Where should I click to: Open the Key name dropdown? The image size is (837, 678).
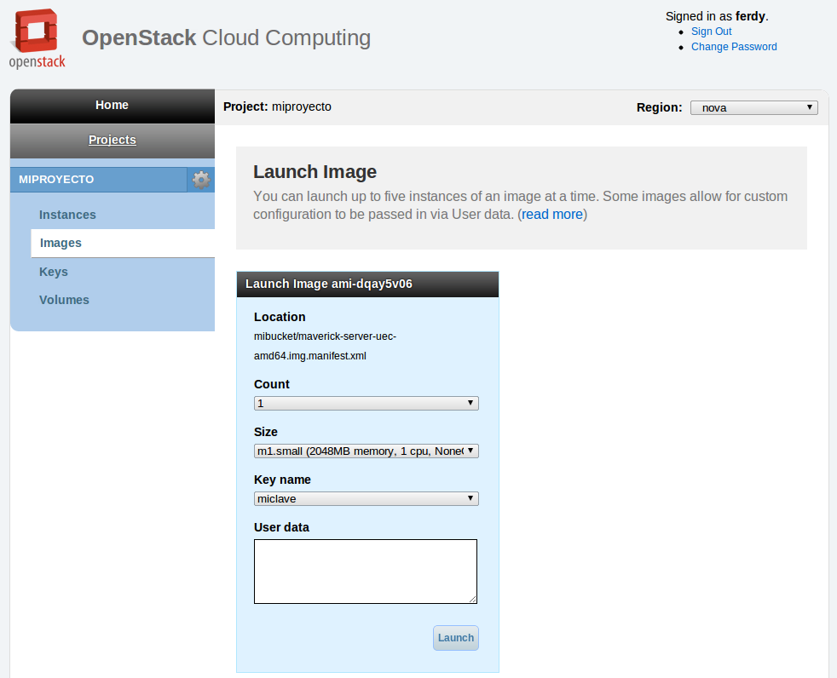(x=367, y=499)
